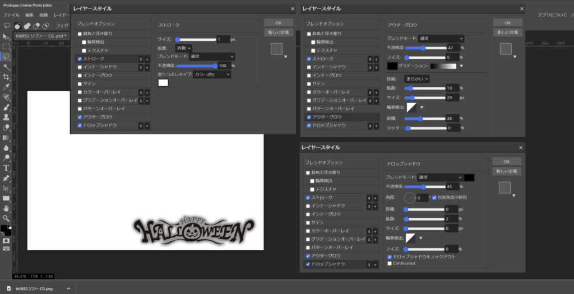
Task: Select the Lasso tool
Action: pyautogui.click(x=6, y=57)
